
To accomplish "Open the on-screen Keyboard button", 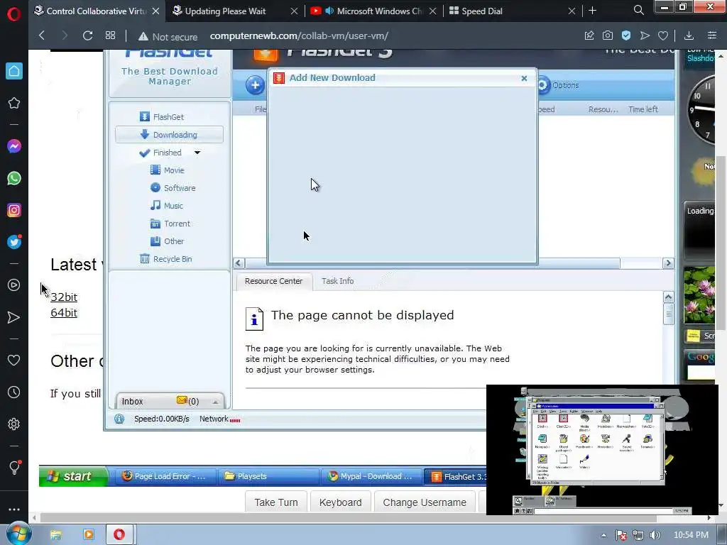I will click(x=340, y=502).
